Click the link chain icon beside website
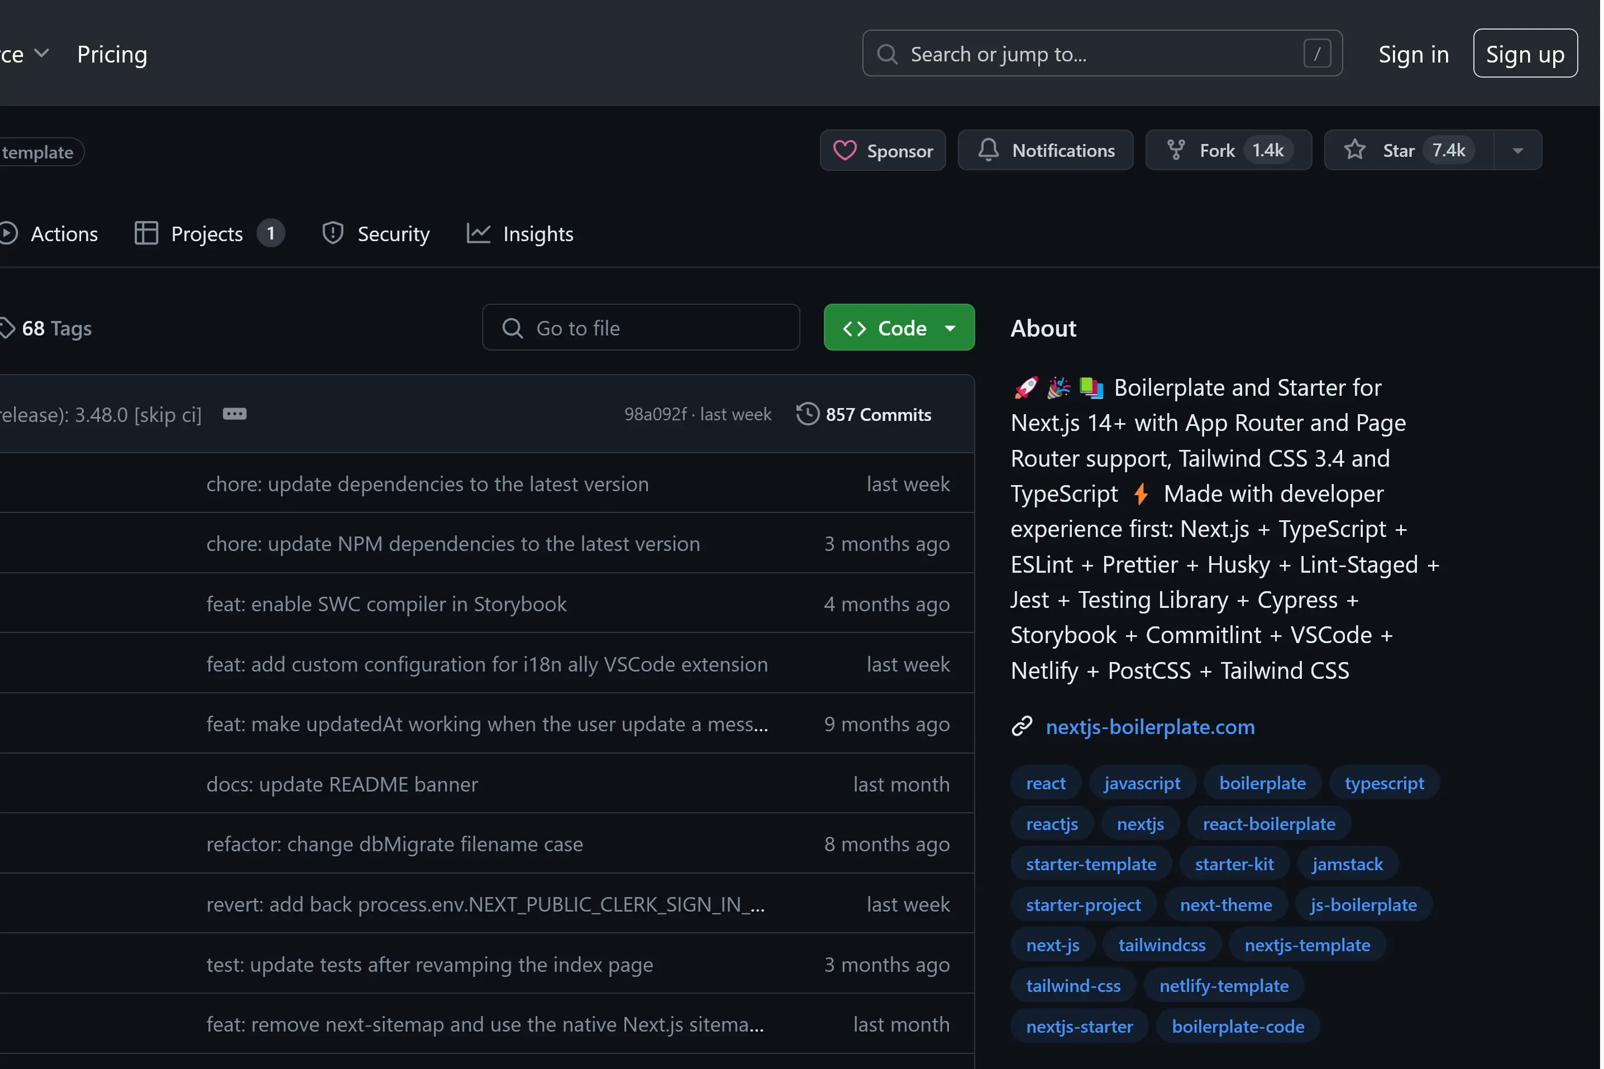Screen dimensions: 1604x1069 [1021, 726]
